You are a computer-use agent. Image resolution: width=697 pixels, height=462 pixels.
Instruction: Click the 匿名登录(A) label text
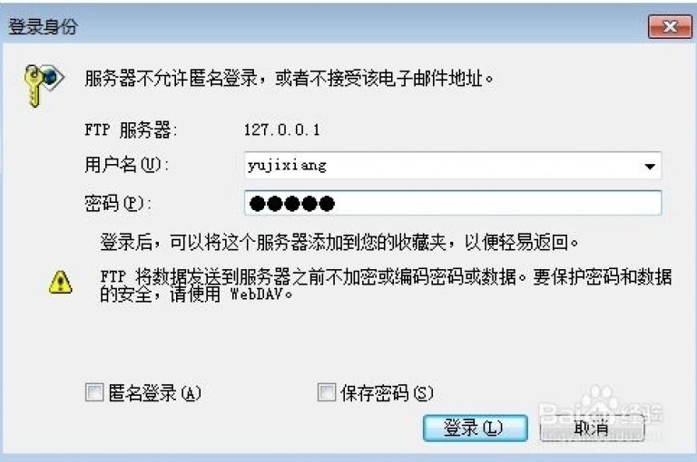[154, 393]
